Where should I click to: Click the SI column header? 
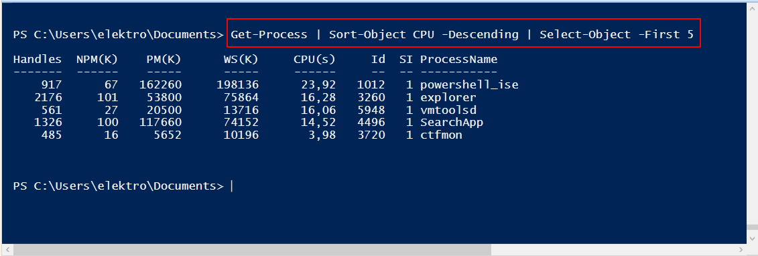click(406, 60)
